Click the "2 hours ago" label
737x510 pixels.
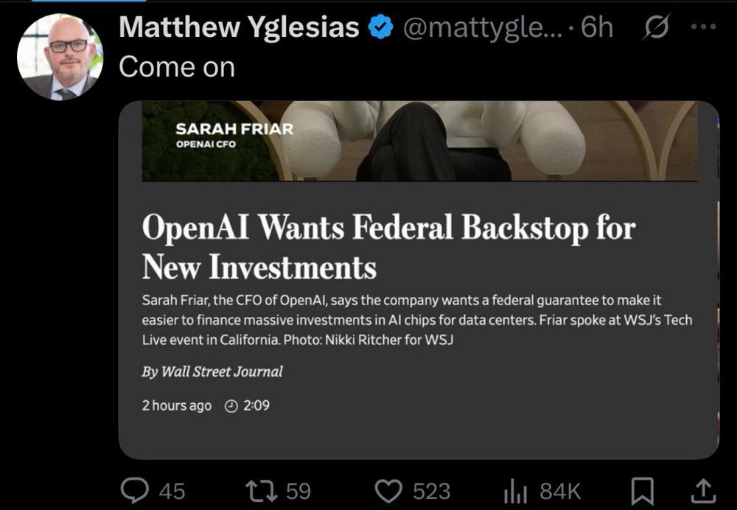click(x=176, y=405)
